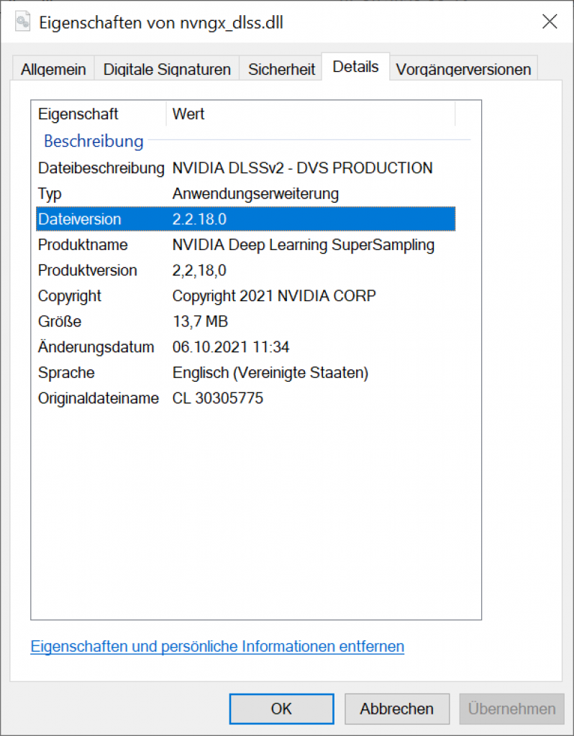Select the Originaldateiname property row
Viewport: 574px width, 736px height.
tap(246, 398)
